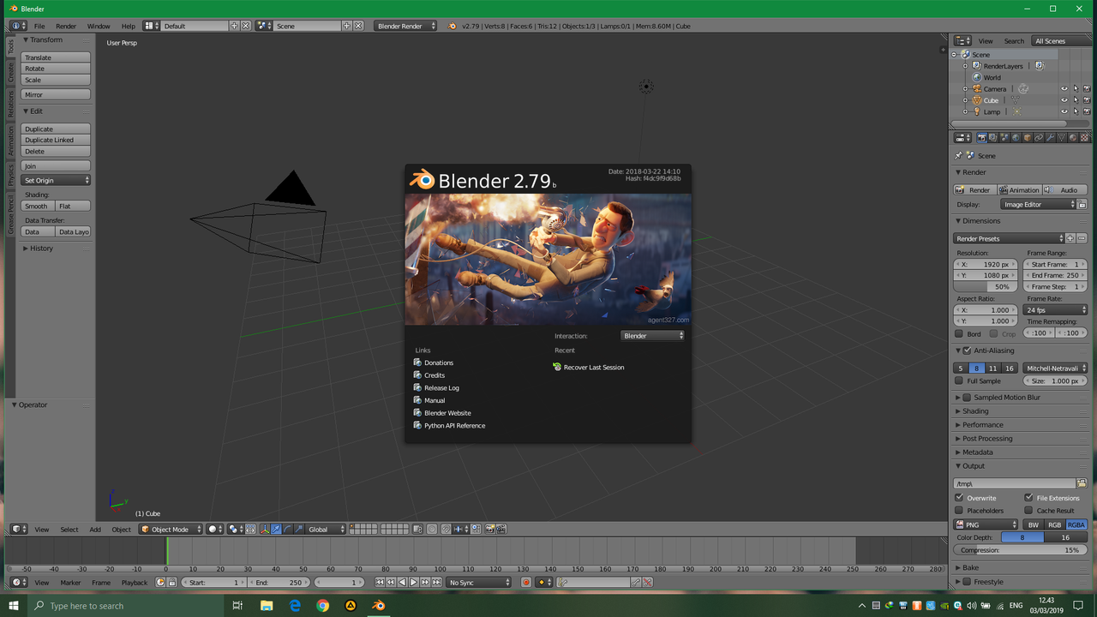Viewport: 1097px width, 617px height.
Task: Open the Texture properties tab (checker icon)
Action: [1084, 137]
